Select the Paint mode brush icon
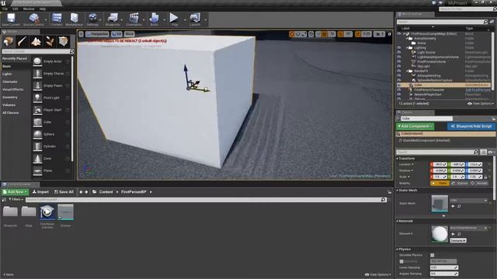Screen dimensions: 497x279 (x=23, y=41)
